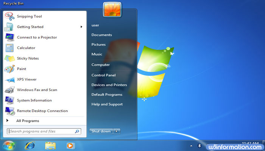Image resolution: width=265 pixels, height=151 pixels.
Task: Open System Information monitor icon
Action: 9,100
